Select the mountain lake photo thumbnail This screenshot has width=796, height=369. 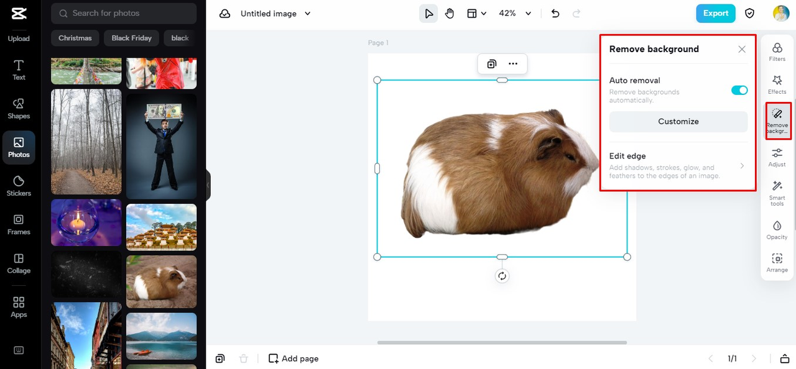(161, 336)
